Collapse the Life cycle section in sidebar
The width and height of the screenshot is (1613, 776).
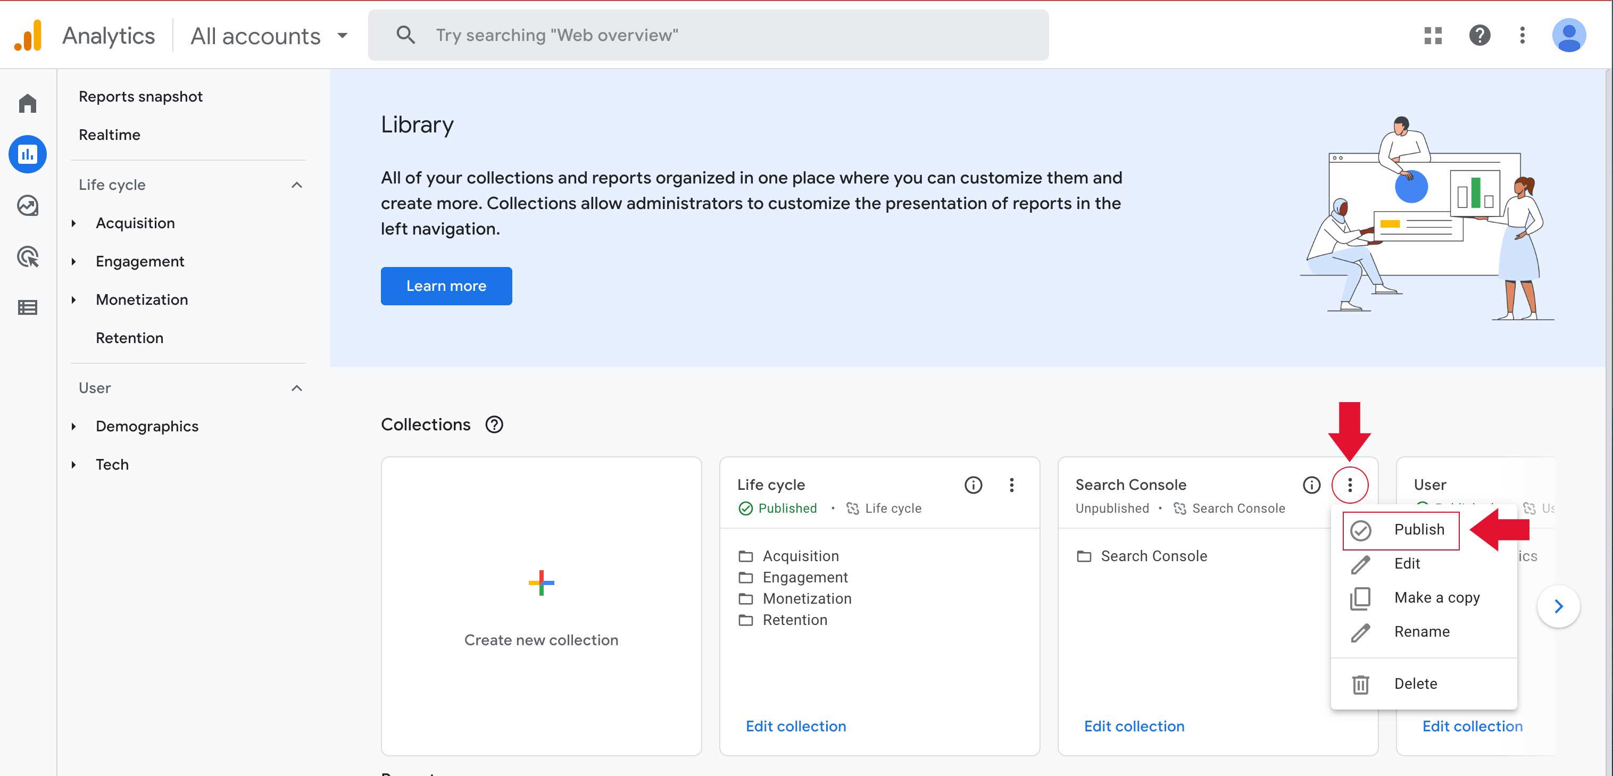coord(297,185)
